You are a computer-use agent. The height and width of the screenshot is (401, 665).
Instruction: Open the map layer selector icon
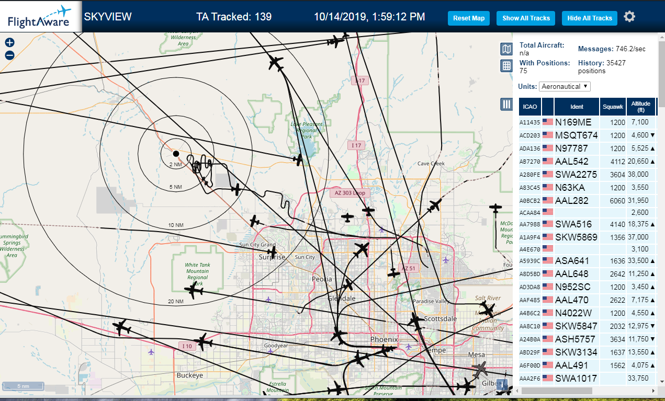[506, 49]
